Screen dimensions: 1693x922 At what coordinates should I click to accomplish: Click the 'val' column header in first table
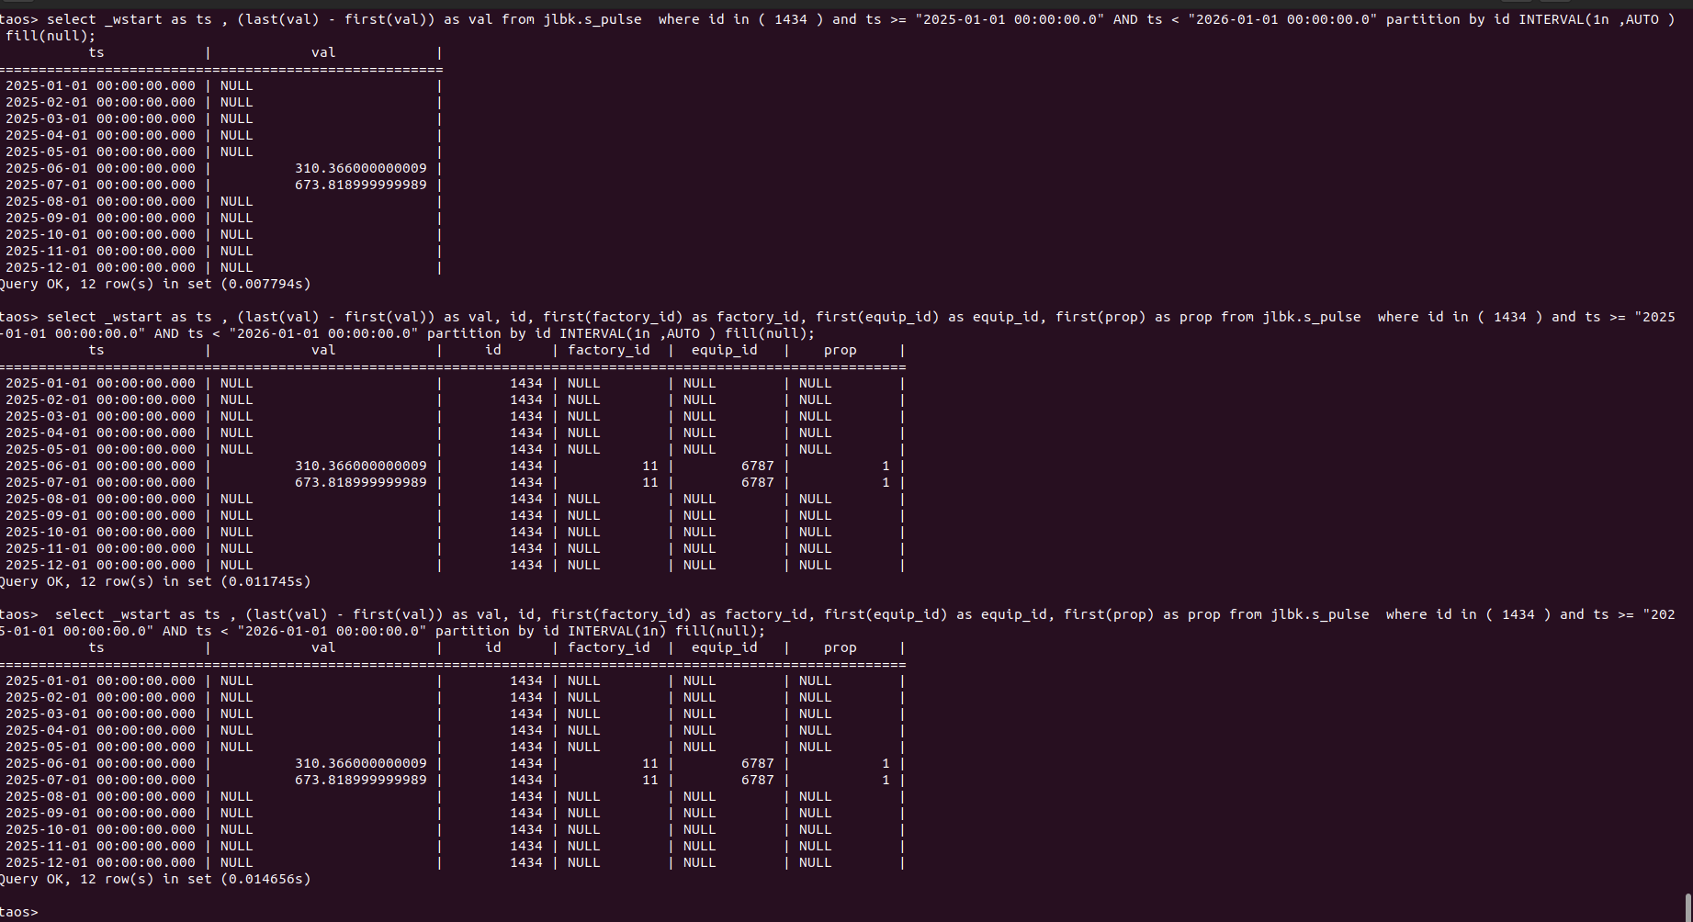[323, 52]
